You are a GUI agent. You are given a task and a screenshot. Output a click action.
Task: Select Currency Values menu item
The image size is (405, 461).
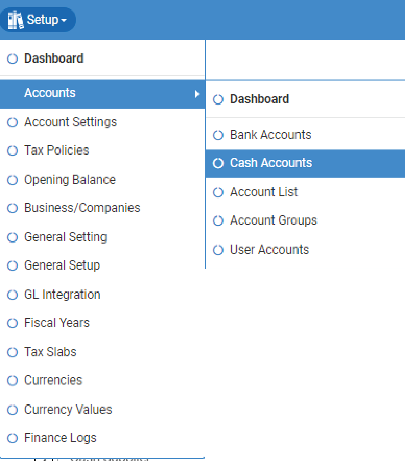click(68, 410)
